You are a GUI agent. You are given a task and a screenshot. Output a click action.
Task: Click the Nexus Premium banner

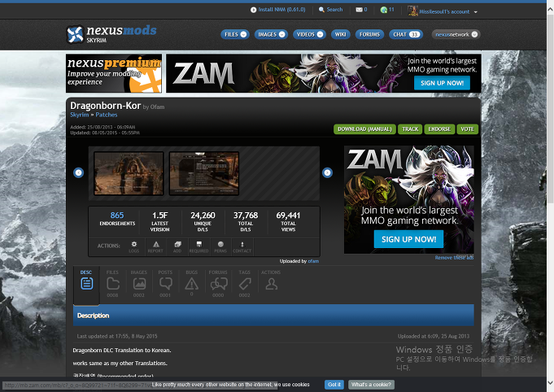click(x=114, y=73)
